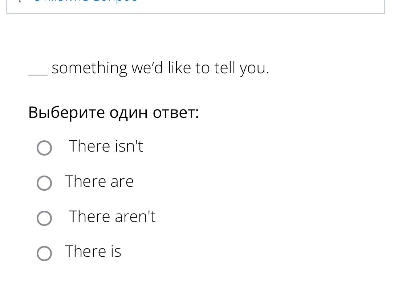The height and width of the screenshot is (301, 398).
Task: Click the word "Выберите" in the prompt
Action: pyautogui.click(x=66, y=112)
